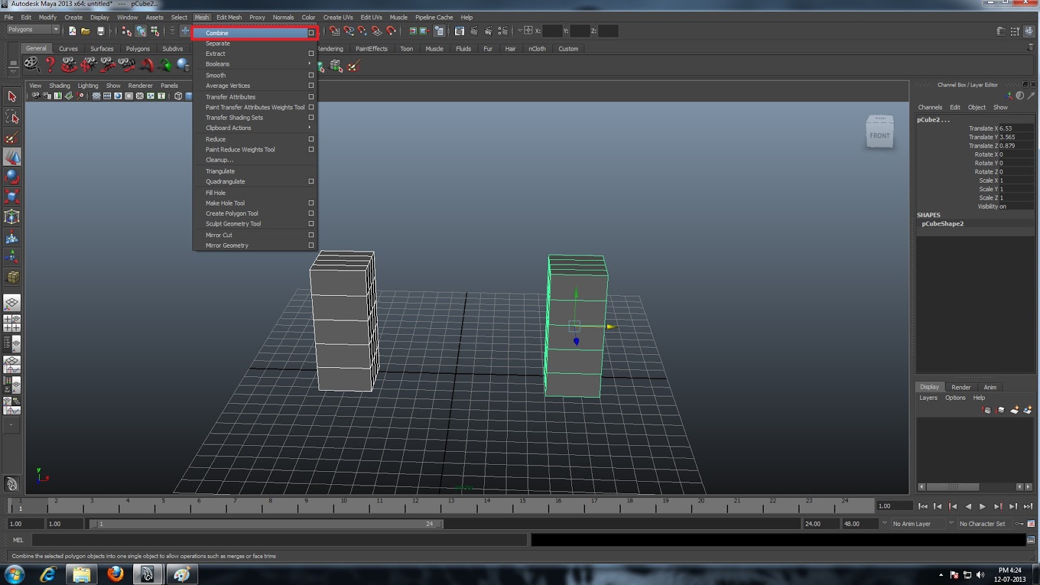Enable snap to grids magnet
The height and width of the screenshot is (585, 1040).
[x=335, y=31]
